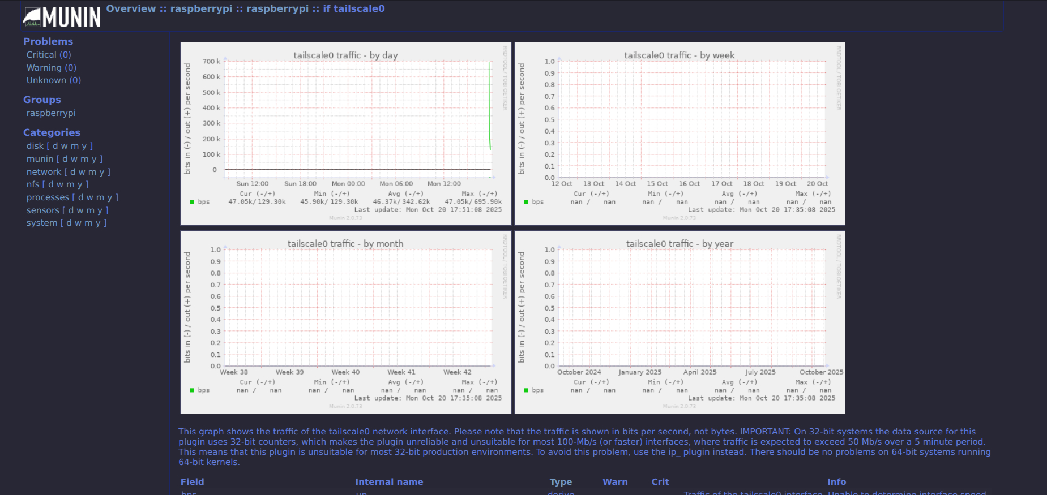Open the Unknown (0) problems link

coord(53,80)
